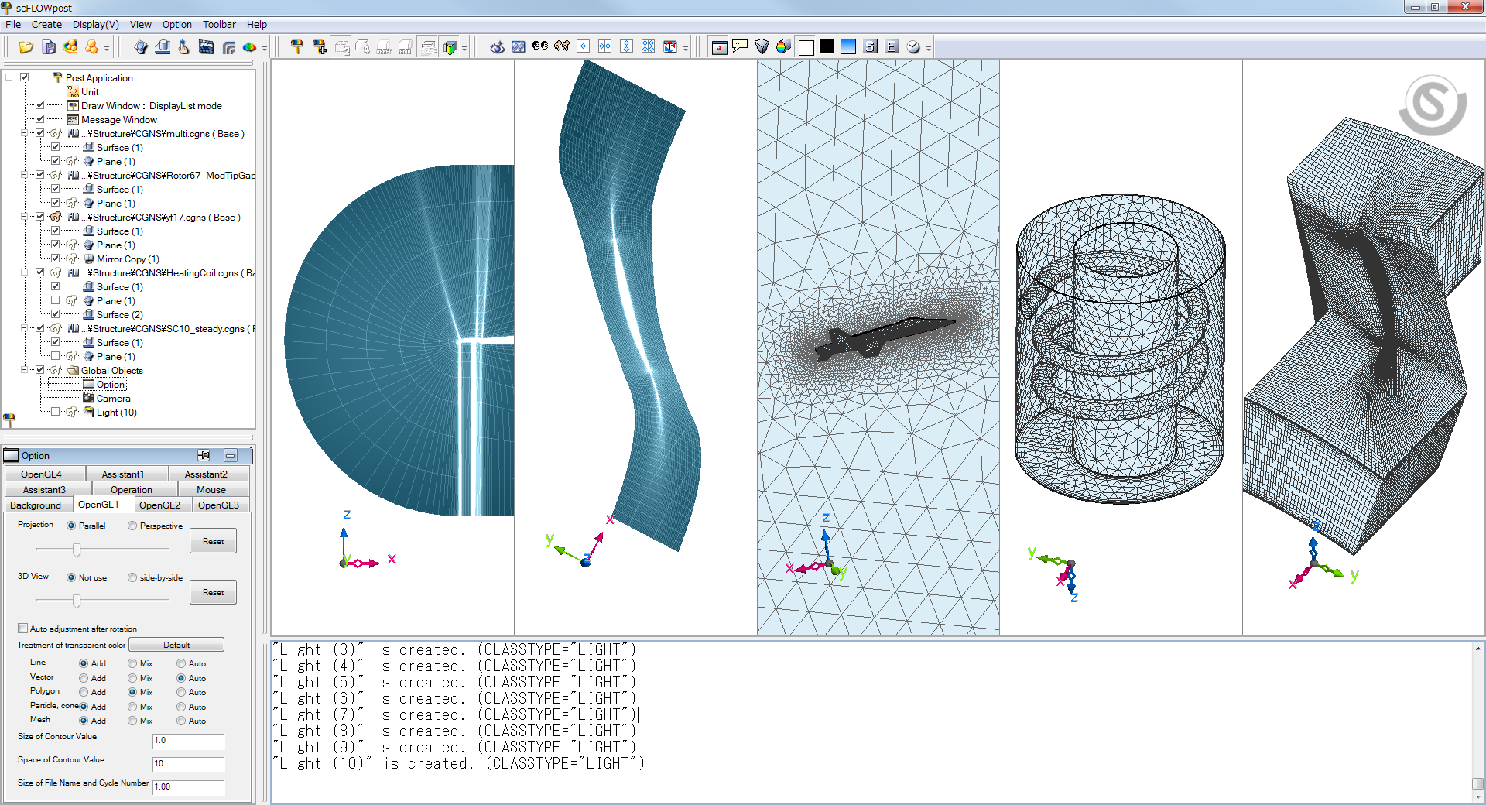Open the Display(V) menu
Viewport: 1486px width, 805px height.
(x=96, y=25)
